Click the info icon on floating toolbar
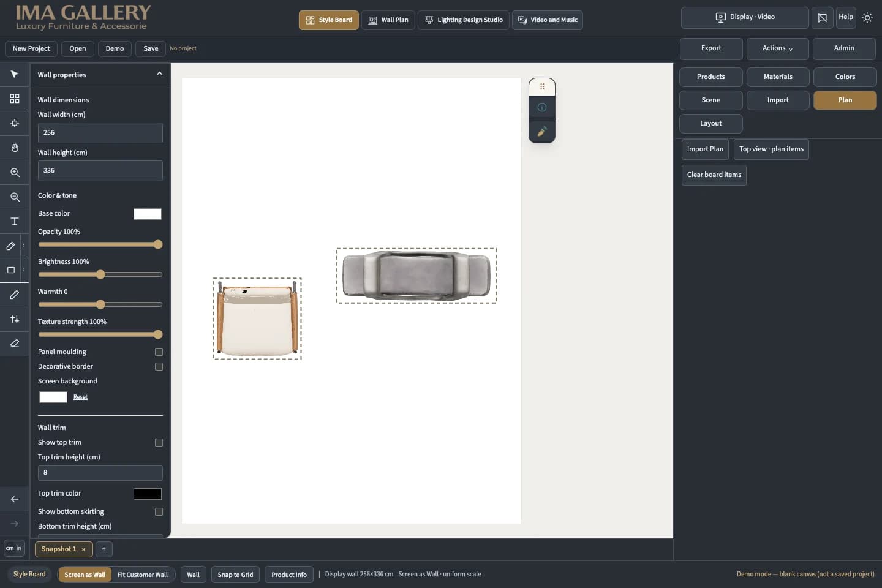This screenshot has height=588, width=882. pos(542,107)
